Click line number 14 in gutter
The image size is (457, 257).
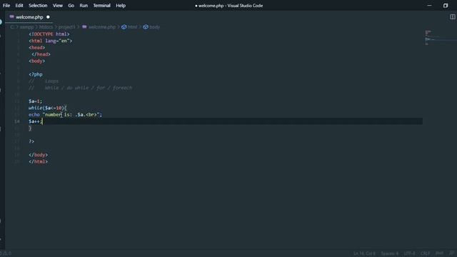[17, 121]
